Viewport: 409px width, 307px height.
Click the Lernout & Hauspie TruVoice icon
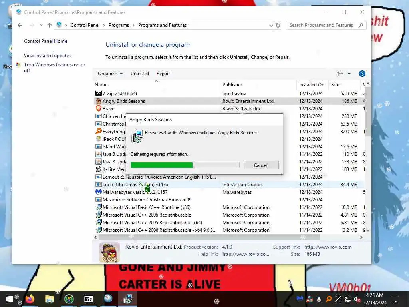point(98,177)
